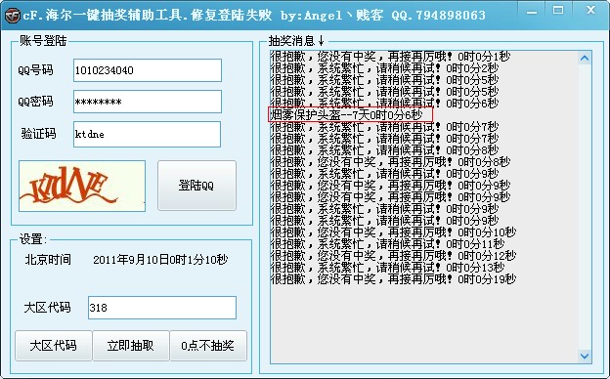The height and width of the screenshot is (379, 610).
Task: Select the message ending 0时0分11秒
Action: point(387,244)
